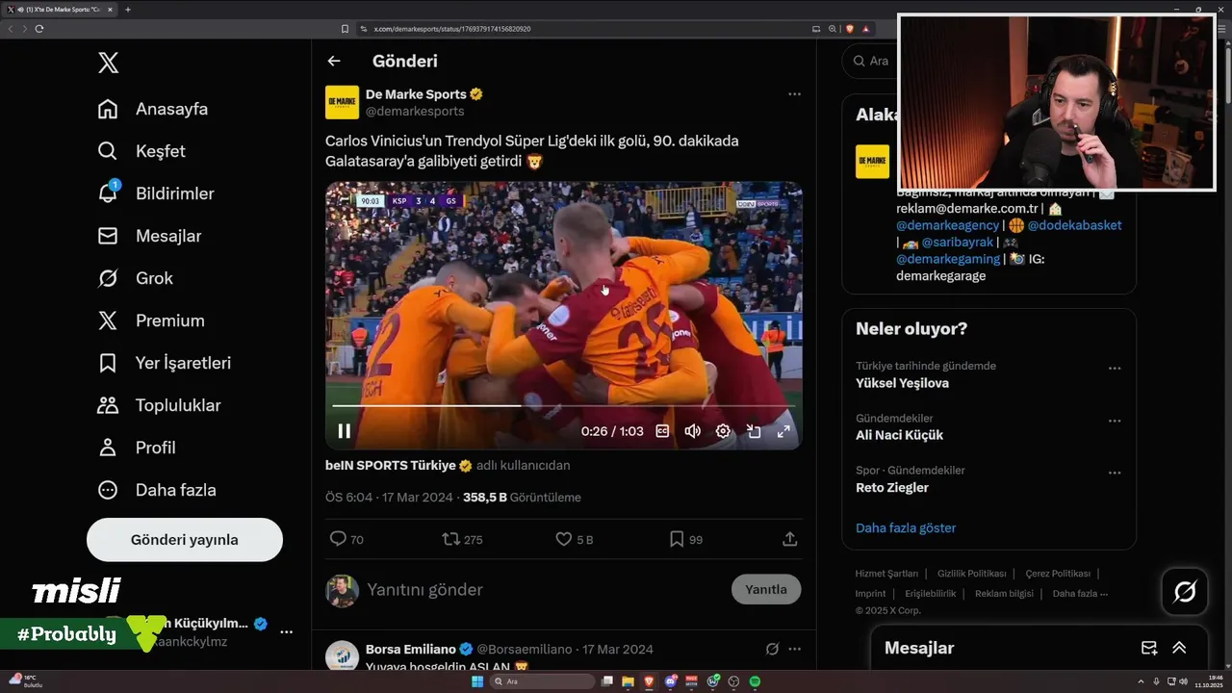Open Mesajlar in the sidebar
Image resolution: width=1232 pixels, height=693 pixels.
click(149, 236)
